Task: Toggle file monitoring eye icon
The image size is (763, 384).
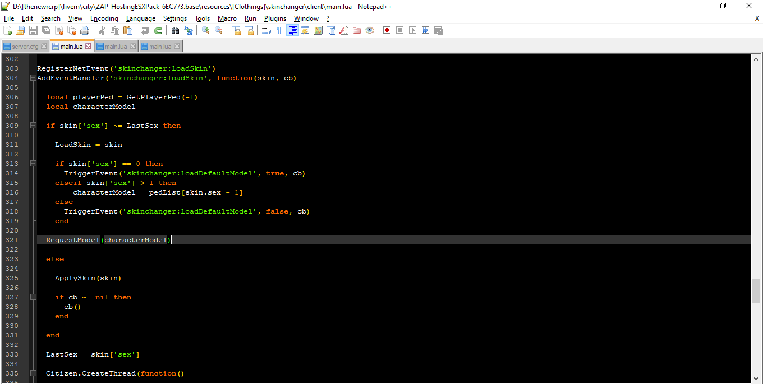Action: point(370,30)
